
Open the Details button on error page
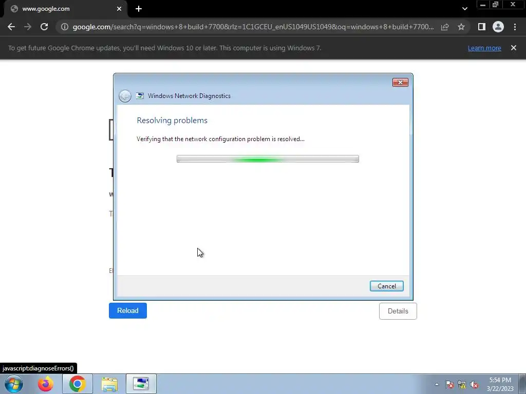pyautogui.click(x=398, y=311)
